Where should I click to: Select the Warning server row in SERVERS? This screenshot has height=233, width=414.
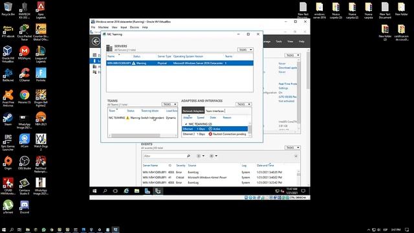tap(180, 63)
